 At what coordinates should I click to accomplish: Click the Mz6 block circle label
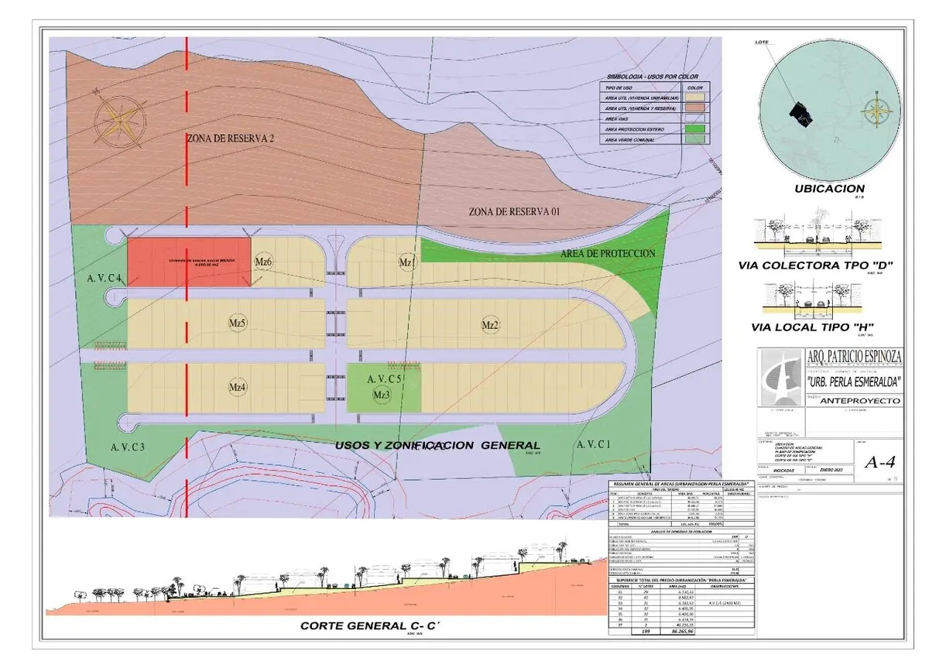263,262
